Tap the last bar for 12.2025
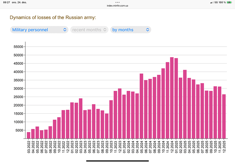 coord(224,116)
